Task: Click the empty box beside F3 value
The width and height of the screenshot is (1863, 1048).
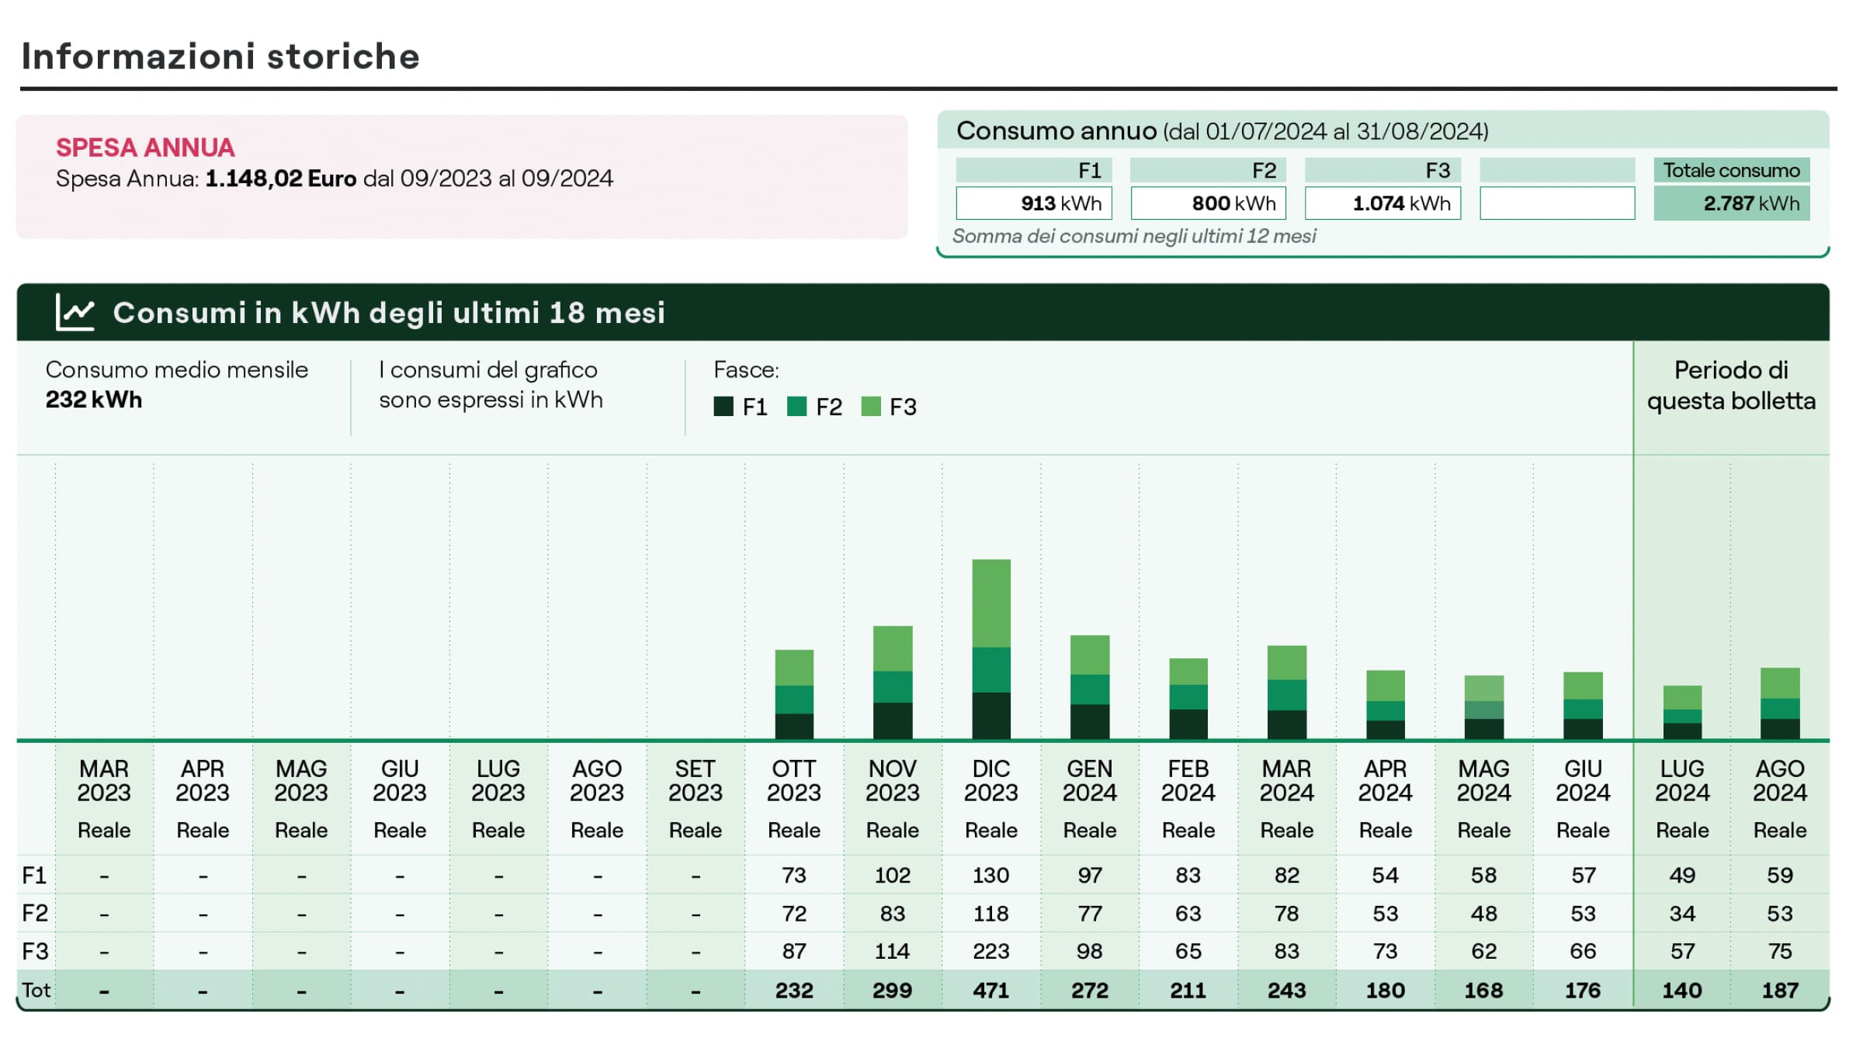Action: 1557,203
